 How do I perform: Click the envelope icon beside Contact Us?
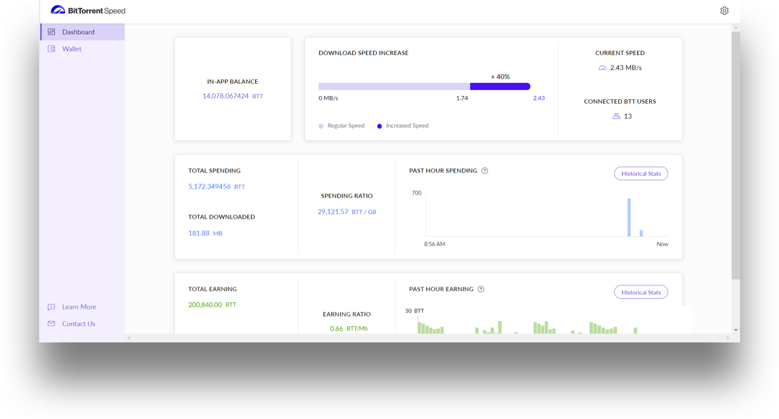click(x=51, y=323)
